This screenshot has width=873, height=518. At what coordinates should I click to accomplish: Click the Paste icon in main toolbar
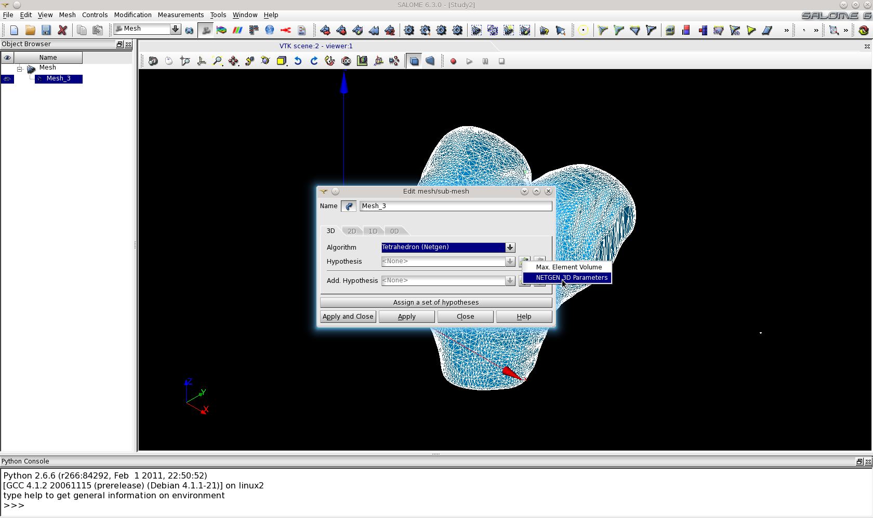tap(98, 30)
